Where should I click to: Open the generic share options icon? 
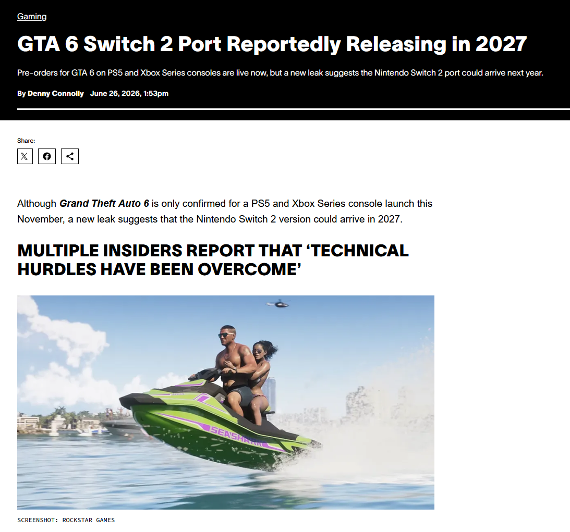70,156
